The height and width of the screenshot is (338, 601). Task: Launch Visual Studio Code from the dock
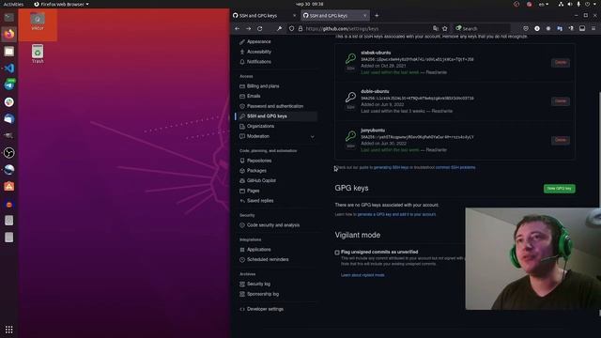point(8,69)
